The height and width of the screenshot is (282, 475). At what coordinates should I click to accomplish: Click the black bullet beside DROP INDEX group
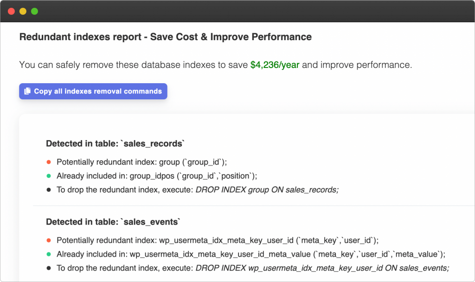(x=48, y=190)
